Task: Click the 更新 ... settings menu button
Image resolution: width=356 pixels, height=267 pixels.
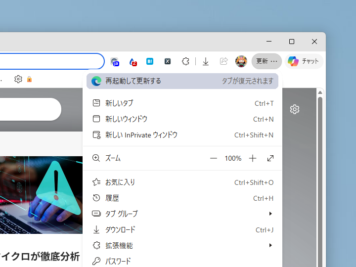Action: click(x=267, y=61)
